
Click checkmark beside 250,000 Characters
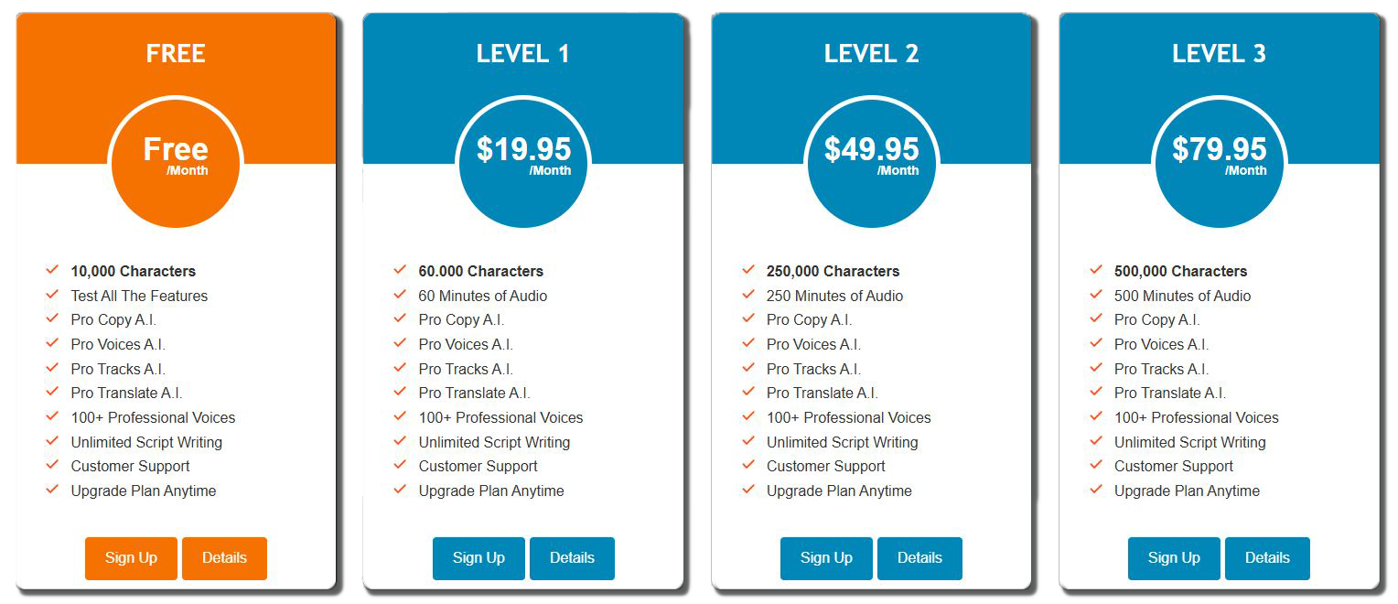(748, 270)
